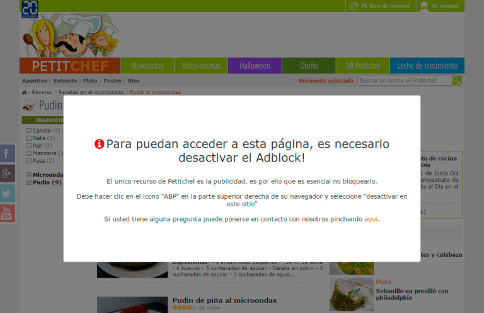Go to Mi Petitchef tab
This screenshot has width=484, height=313.
click(363, 66)
